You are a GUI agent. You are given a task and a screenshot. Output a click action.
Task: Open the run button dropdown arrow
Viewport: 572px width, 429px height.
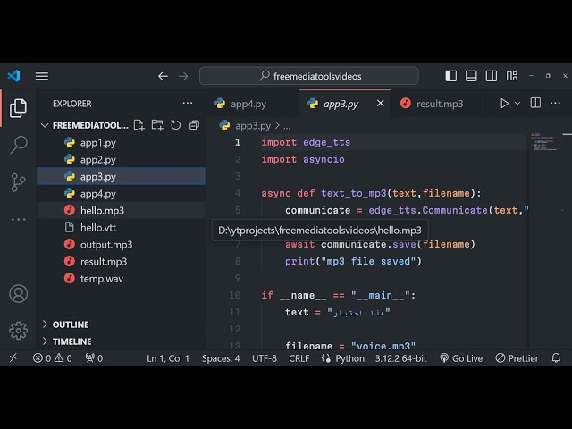click(517, 104)
